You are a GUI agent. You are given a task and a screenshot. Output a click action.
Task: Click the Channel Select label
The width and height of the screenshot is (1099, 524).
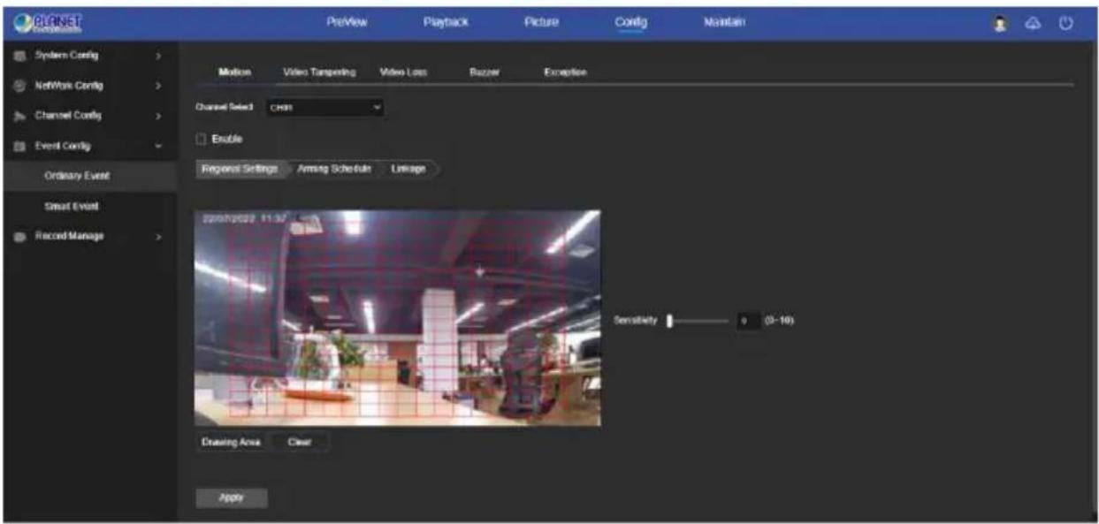click(225, 108)
